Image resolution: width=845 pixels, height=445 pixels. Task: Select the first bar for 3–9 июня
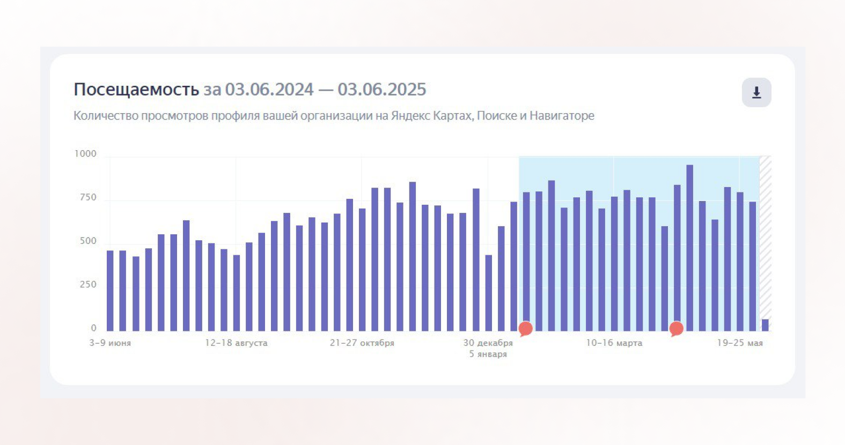click(x=110, y=291)
